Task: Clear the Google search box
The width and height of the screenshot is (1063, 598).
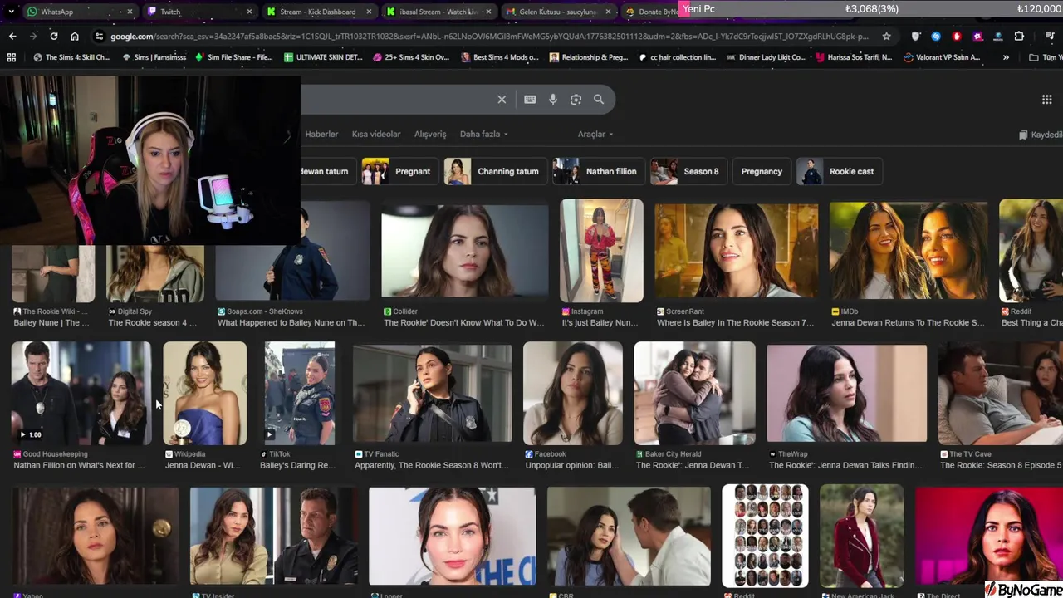Action: [x=502, y=100]
